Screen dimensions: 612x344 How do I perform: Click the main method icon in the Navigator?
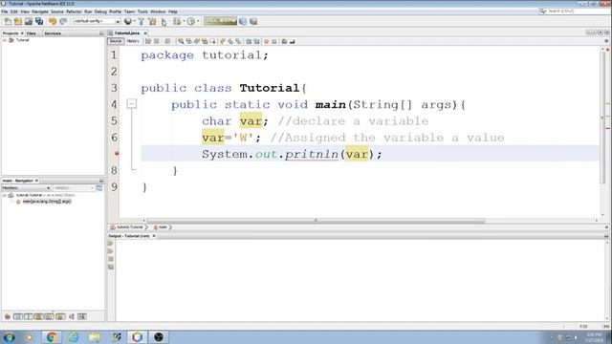click(18, 202)
